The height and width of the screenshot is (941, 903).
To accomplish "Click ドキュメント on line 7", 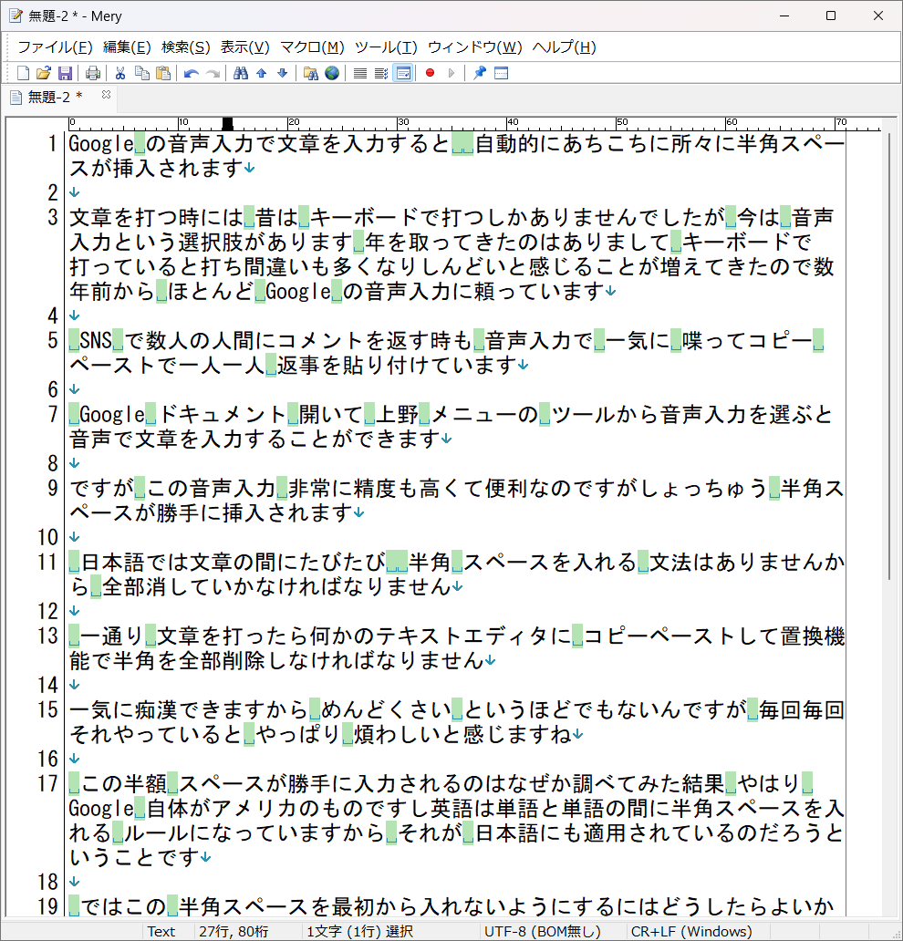I will 223,414.
